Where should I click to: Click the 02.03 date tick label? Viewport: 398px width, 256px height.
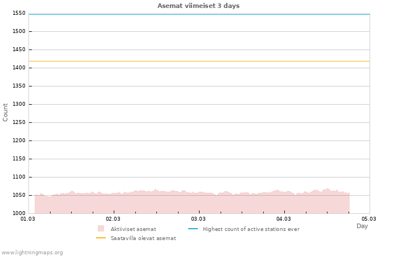[113, 218]
